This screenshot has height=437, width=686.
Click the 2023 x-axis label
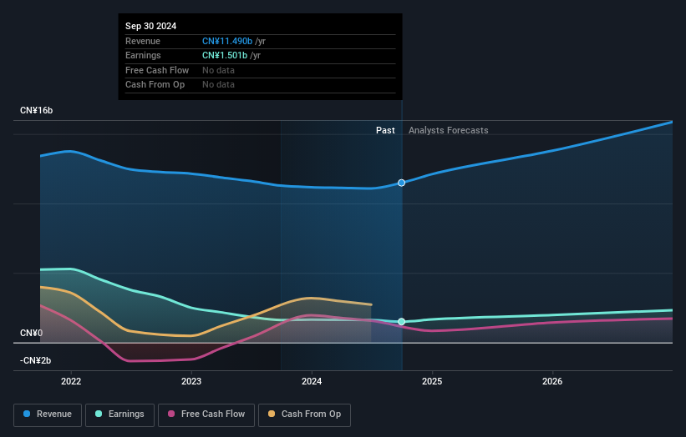point(191,382)
